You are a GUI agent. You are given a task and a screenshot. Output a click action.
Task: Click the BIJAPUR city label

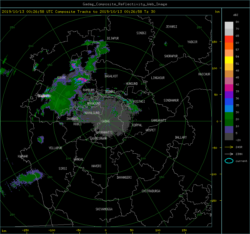pyautogui.click(x=113, y=38)
